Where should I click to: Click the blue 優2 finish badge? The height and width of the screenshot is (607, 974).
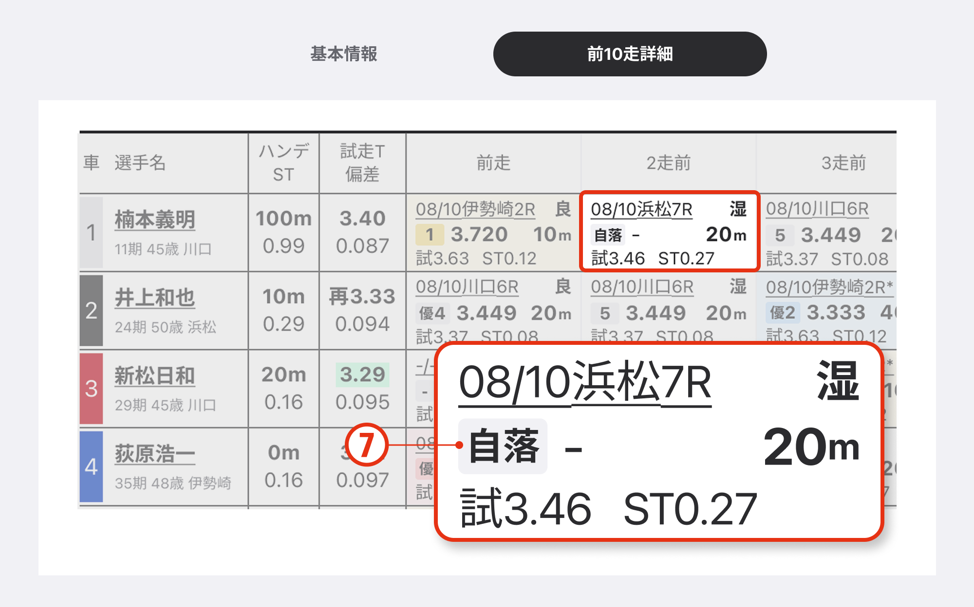783,313
